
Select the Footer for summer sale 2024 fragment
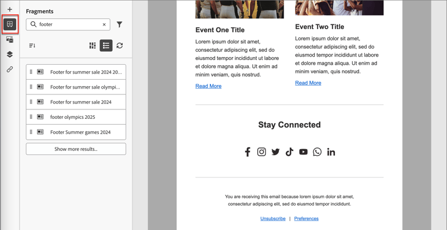coord(76,102)
